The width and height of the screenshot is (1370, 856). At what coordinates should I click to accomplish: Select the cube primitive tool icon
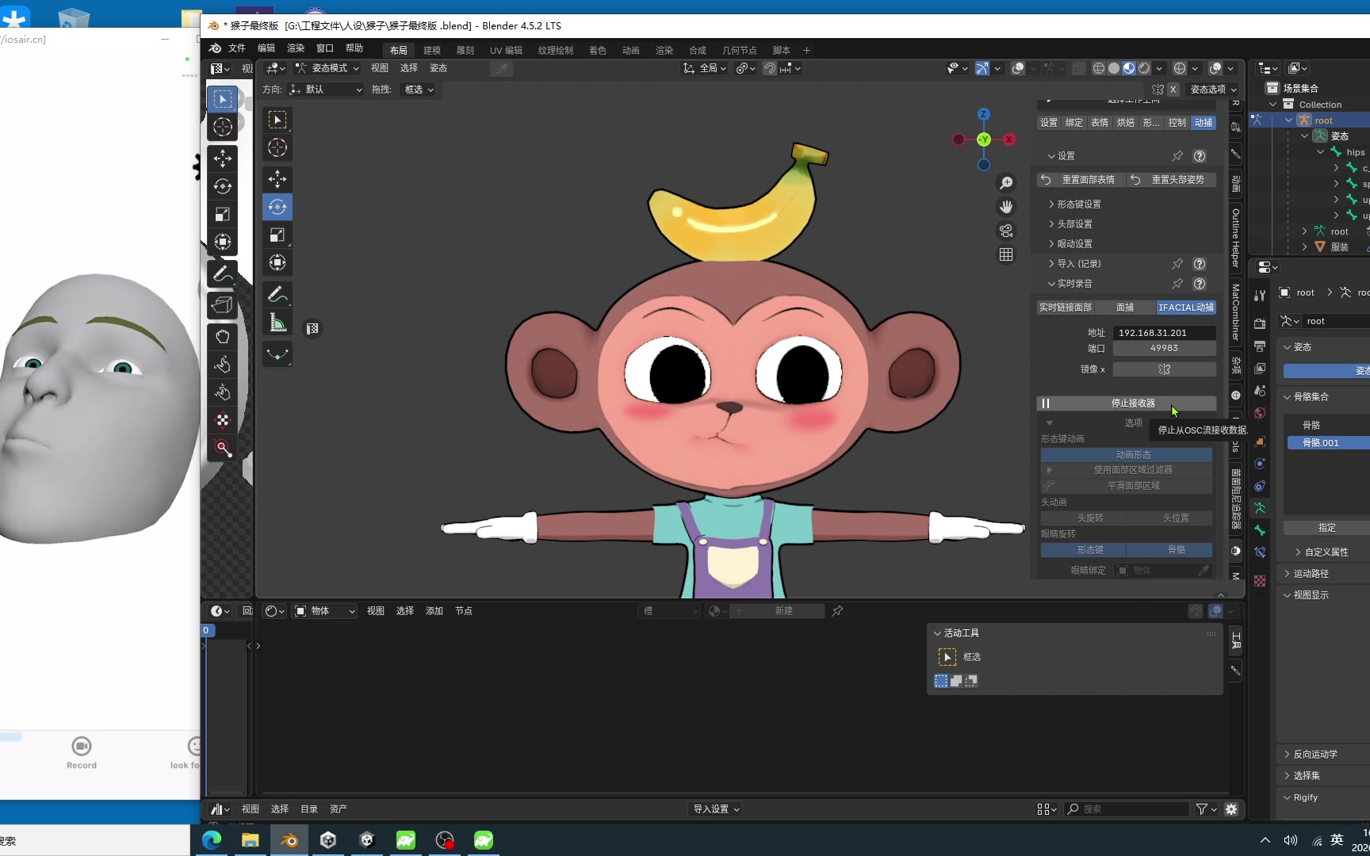[x=223, y=305]
